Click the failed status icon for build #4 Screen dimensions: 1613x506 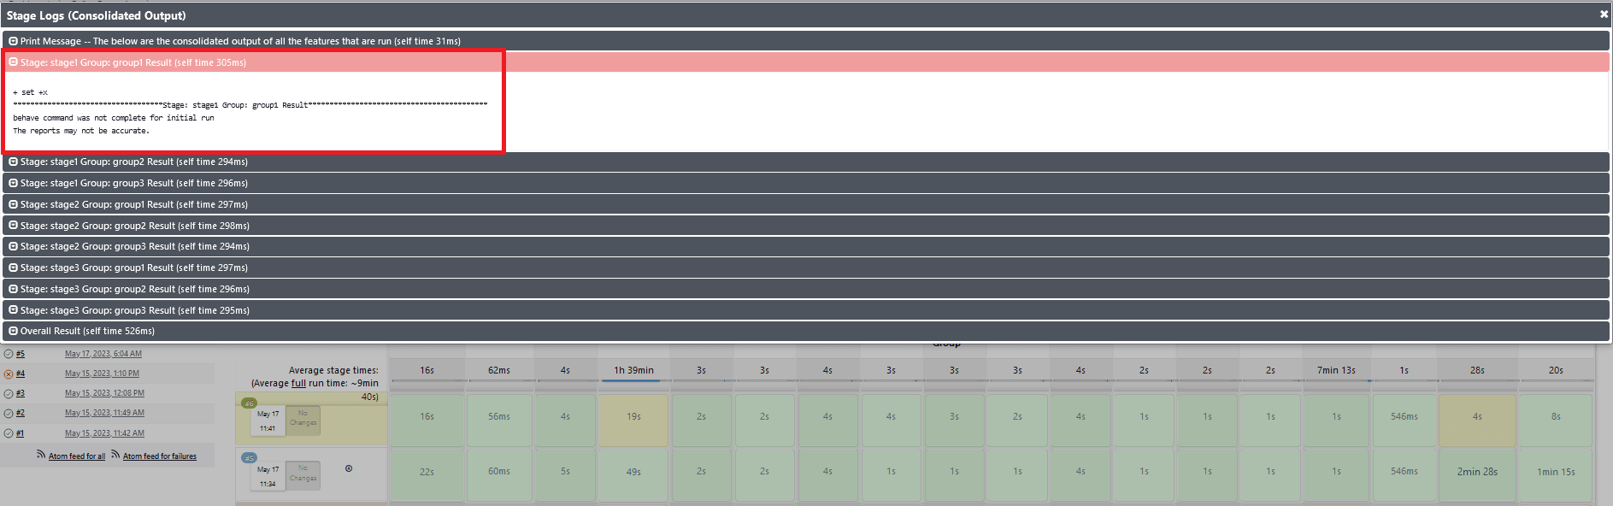coord(9,374)
